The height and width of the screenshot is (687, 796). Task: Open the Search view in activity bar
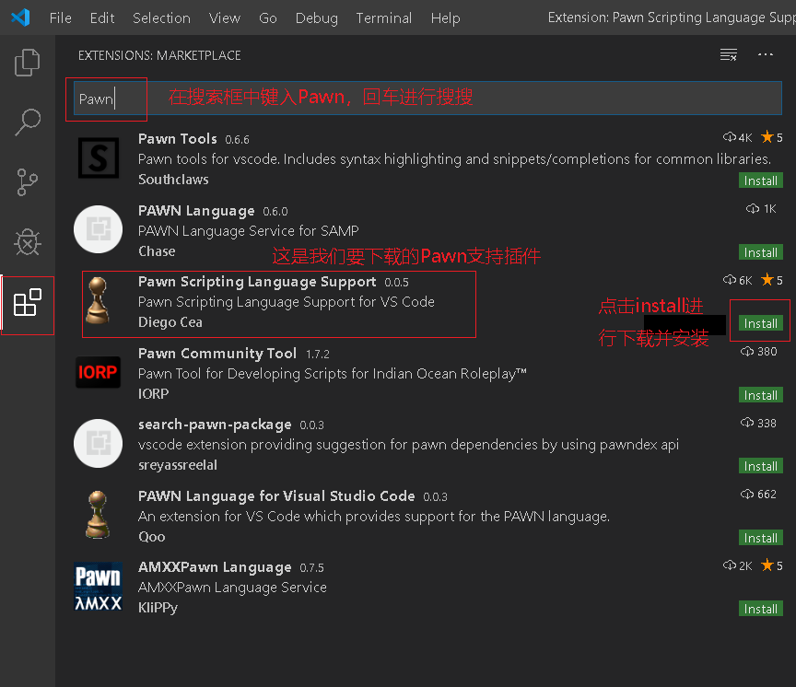[28, 122]
